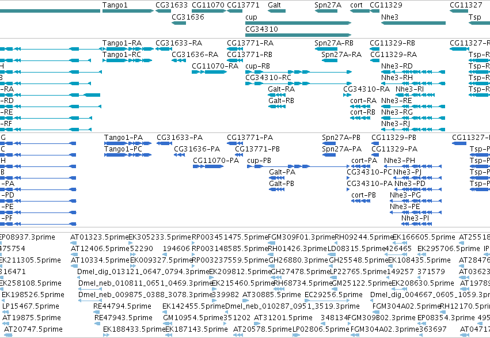This screenshot has width=490, height=338.
Task: Click the CG11070 gene label
Action: [208, 5]
